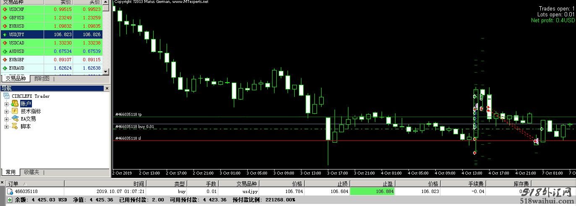Click the AUDUSD direction arrow icon

pos(5,51)
